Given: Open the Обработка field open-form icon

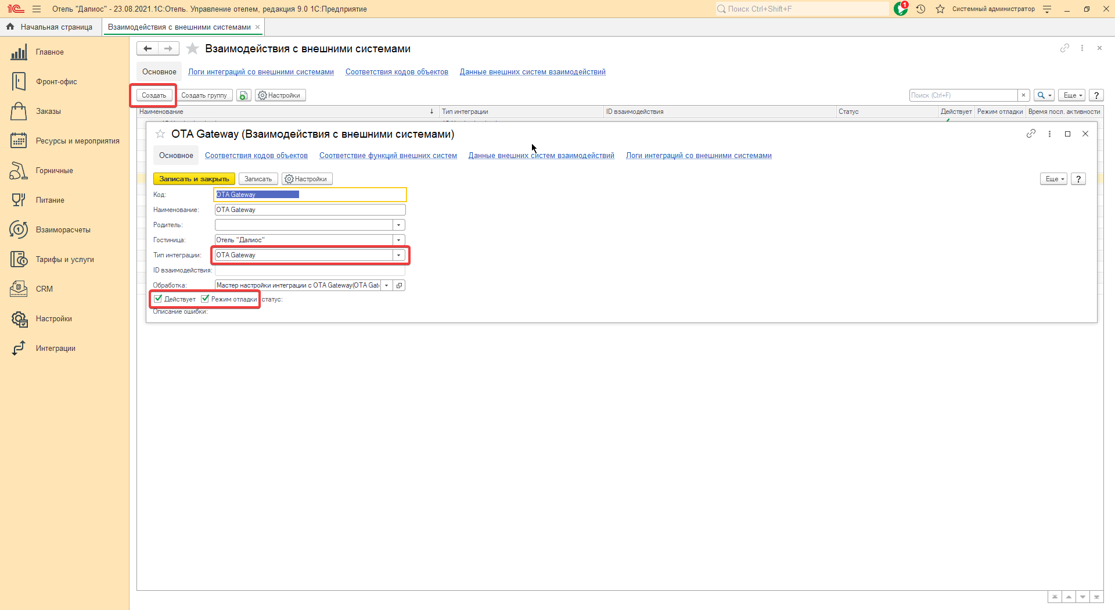Looking at the screenshot, I should pos(399,285).
